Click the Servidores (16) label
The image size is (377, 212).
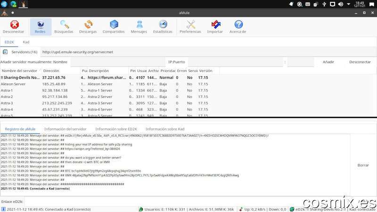(x=25, y=52)
